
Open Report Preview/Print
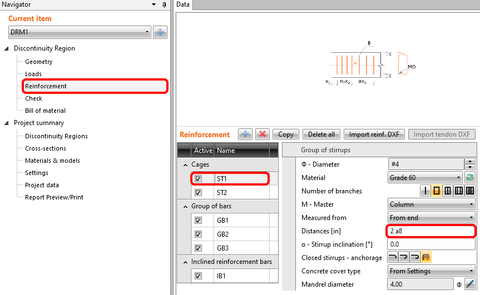(54, 197)
